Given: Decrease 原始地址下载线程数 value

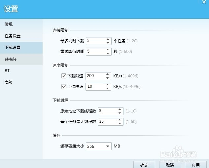Looking at the screenshot, I should tap(120, 113).
